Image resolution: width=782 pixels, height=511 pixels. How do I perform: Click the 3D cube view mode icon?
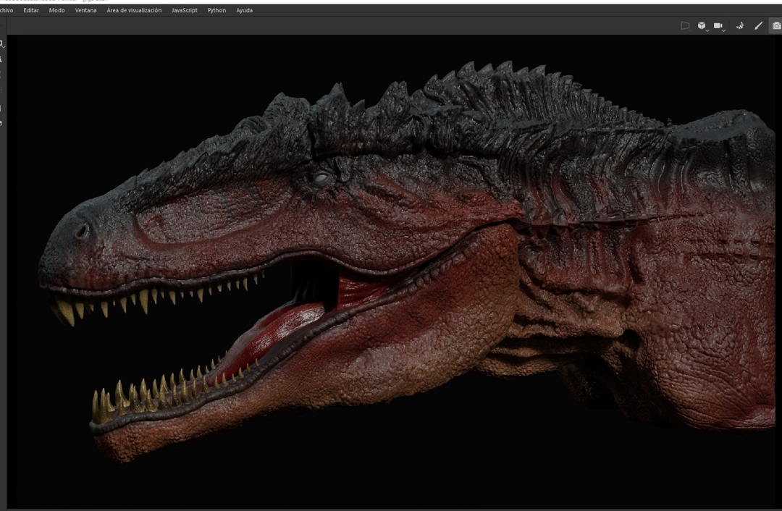pyautogui.click(x=701, y=25)
